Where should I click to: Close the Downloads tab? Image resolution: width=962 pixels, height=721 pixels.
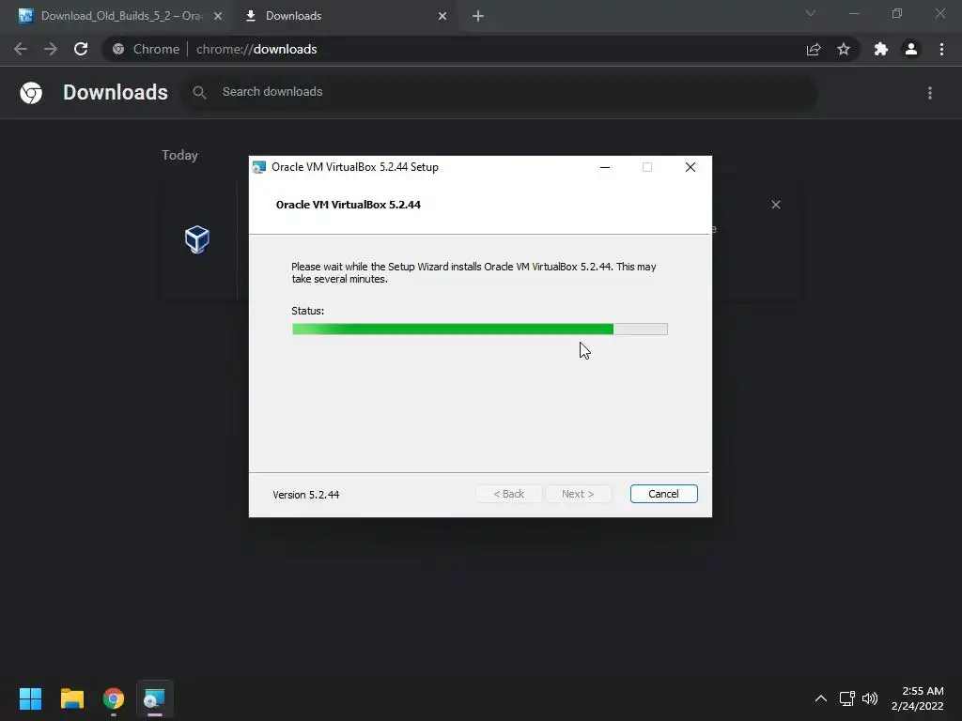coord(442,17)
